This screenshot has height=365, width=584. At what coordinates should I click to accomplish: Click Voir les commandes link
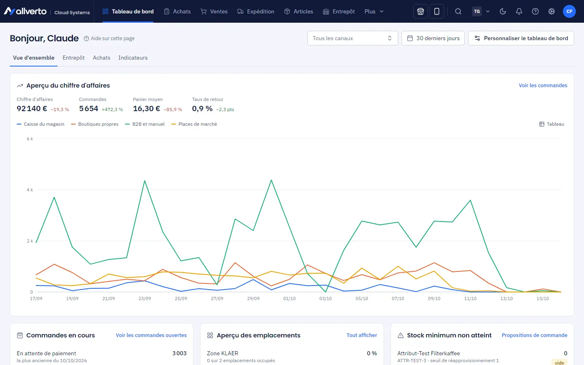(543, 85)
